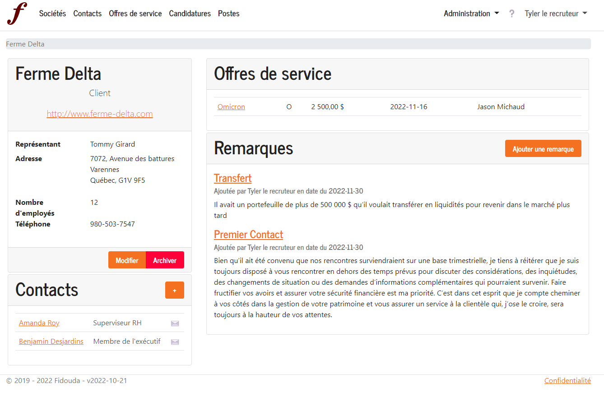Open Postes page
Viewport: 604px width, 397px height.
click(x=229, y=14)
